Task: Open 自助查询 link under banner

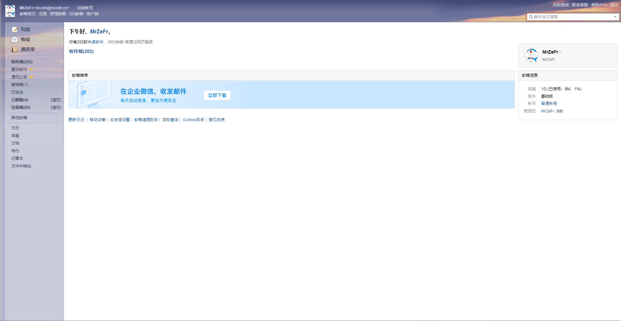Action: click(x=170, y=119)
